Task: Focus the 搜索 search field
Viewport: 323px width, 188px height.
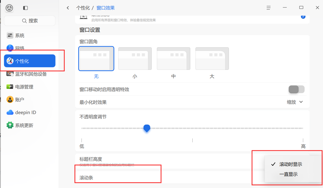Action: (x=30, y=21)
